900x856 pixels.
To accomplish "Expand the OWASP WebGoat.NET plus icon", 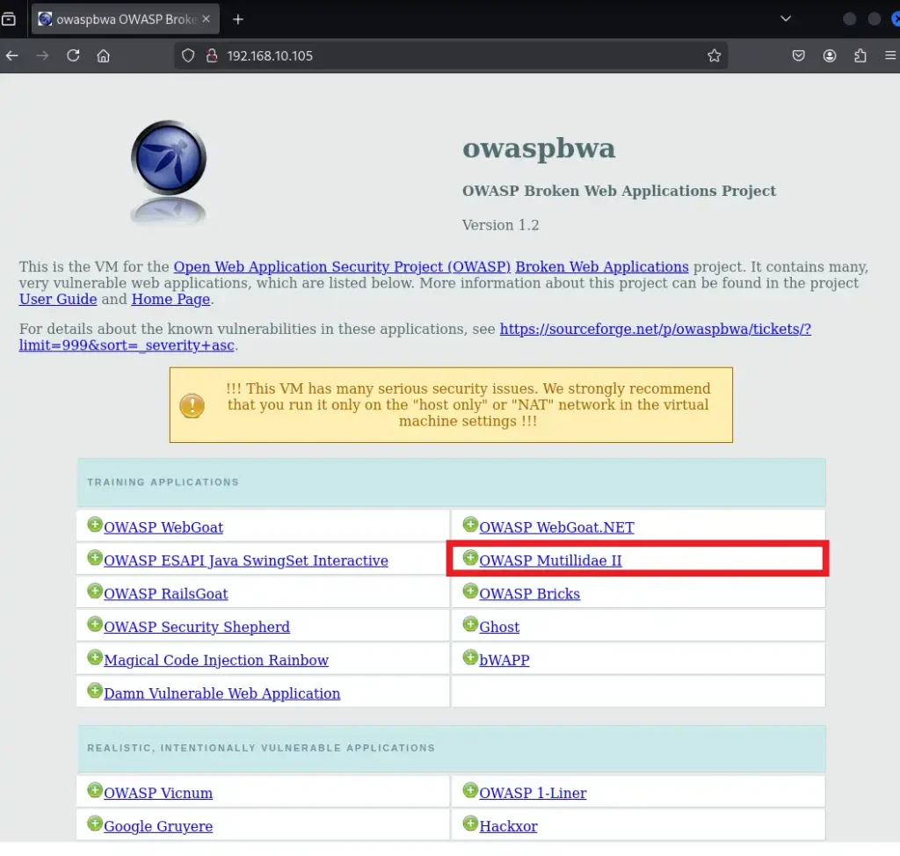I will 470,525.
